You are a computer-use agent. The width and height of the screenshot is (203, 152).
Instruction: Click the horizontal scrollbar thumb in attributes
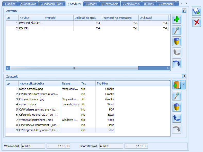click(x=74, y=68)
